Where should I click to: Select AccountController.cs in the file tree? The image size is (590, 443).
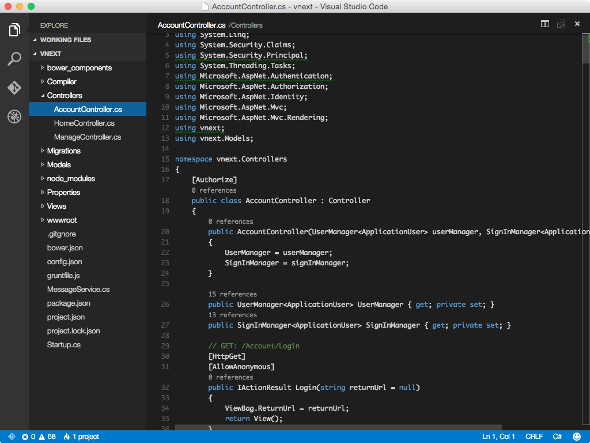[x=88, y=109]
